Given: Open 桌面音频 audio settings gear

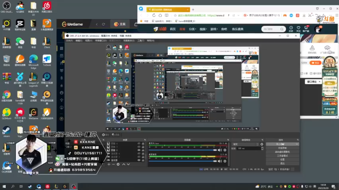Looking at the screenshot, I should tap(225, 161).
